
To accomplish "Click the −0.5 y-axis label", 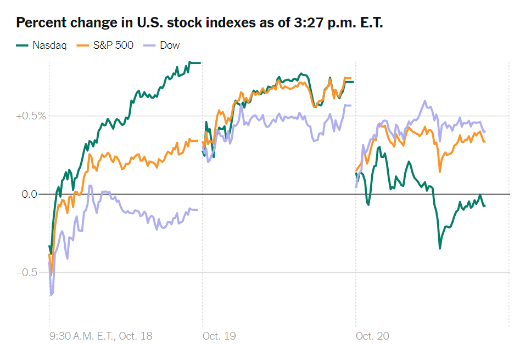I will pyautogui.click(x=27, y=272).
